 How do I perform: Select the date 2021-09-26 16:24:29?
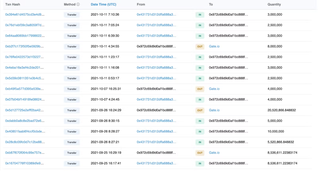(106, 110)
